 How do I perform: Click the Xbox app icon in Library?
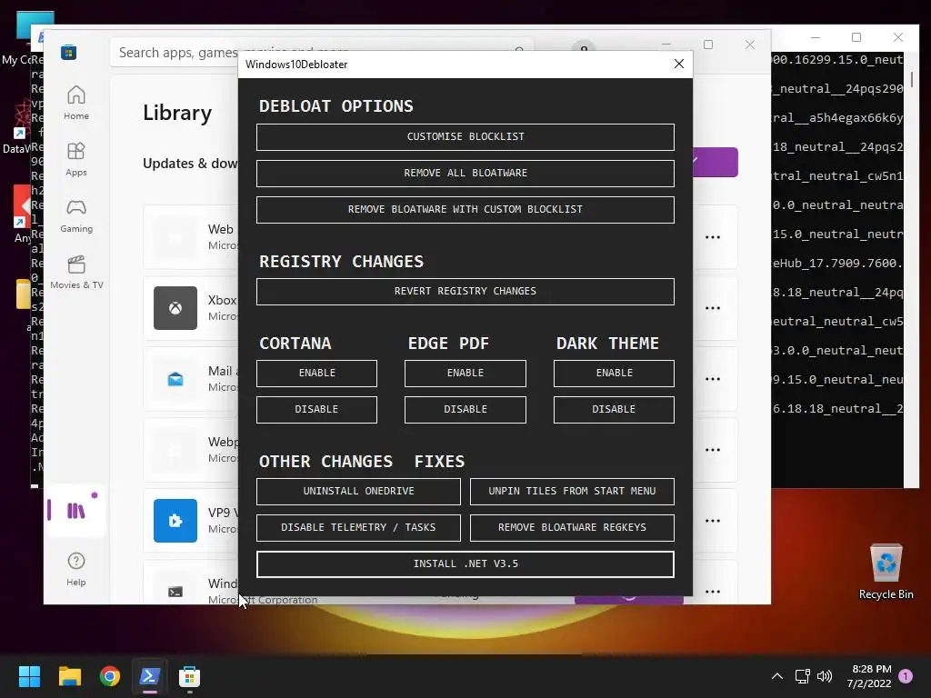[x=175, y=308]
